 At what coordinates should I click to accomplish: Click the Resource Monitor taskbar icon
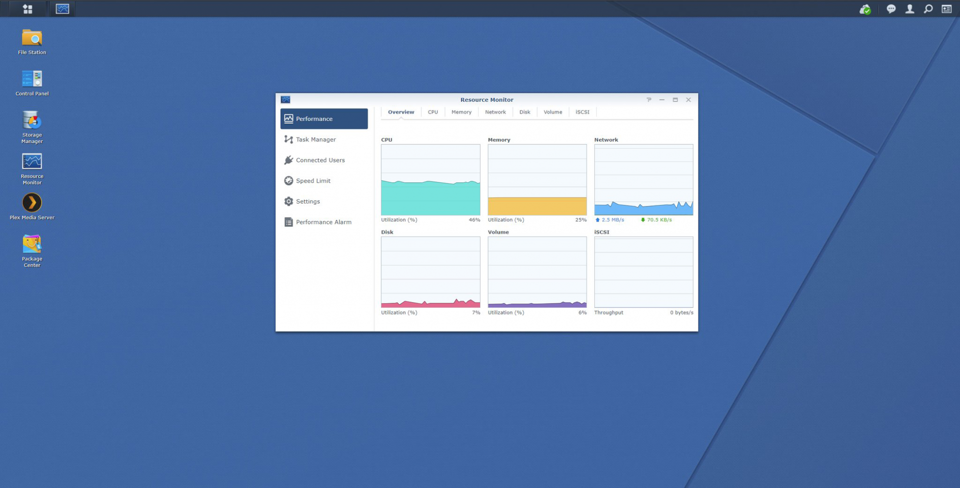pyautogui.click(x=62, y=9)
